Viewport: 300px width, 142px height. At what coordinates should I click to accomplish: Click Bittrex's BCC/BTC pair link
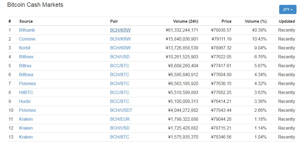[x=119, y=66]
